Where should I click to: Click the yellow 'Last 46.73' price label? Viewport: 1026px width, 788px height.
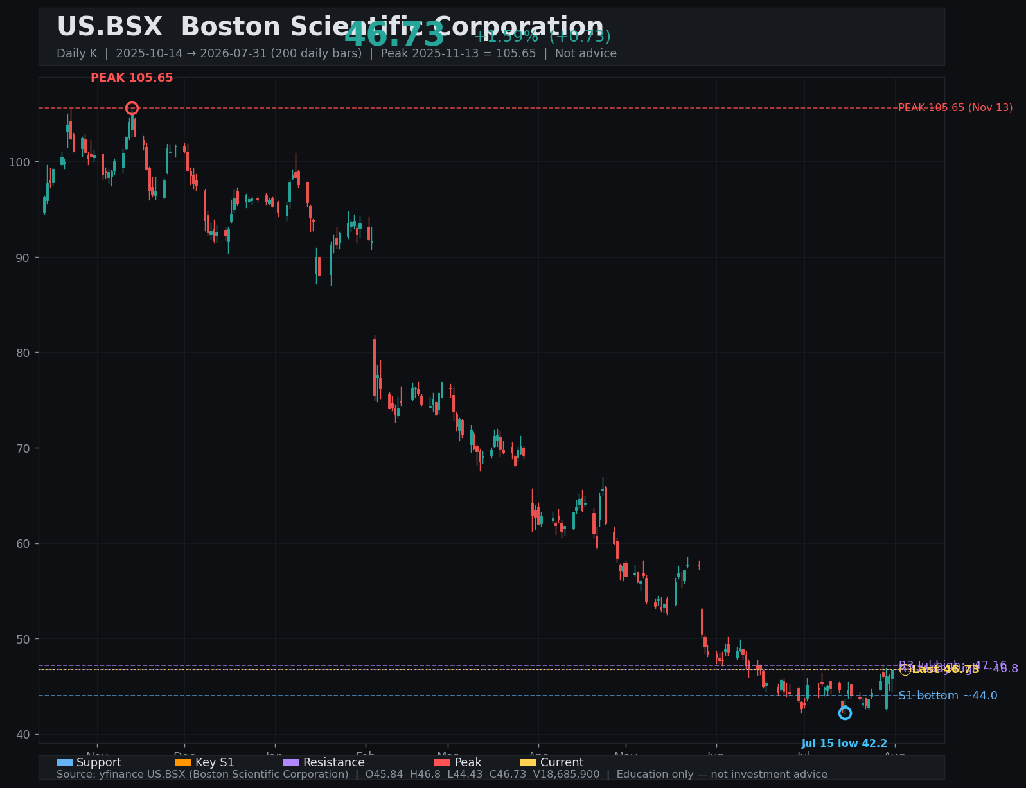(945, 670)
